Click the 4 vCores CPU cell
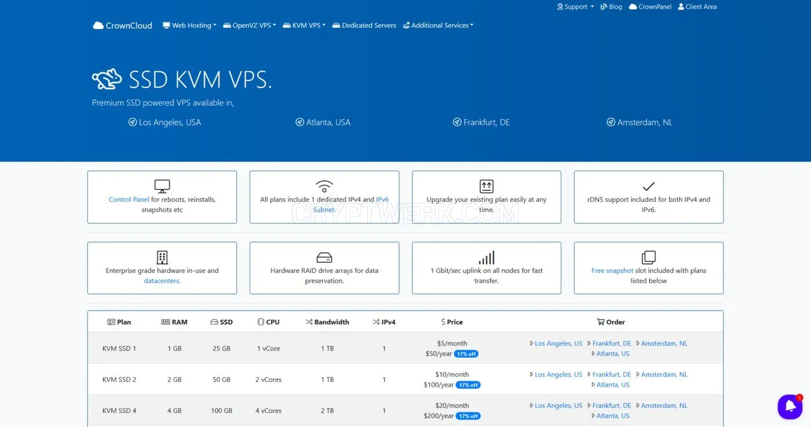The width and height of the screenshot is (811, 427). (x=268, y=411)
